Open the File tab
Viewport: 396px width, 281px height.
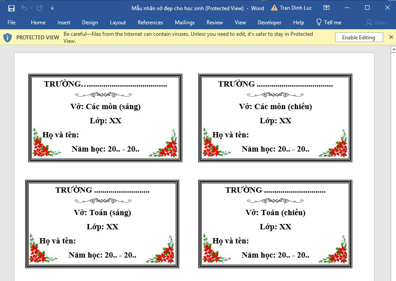coord(11,22)
